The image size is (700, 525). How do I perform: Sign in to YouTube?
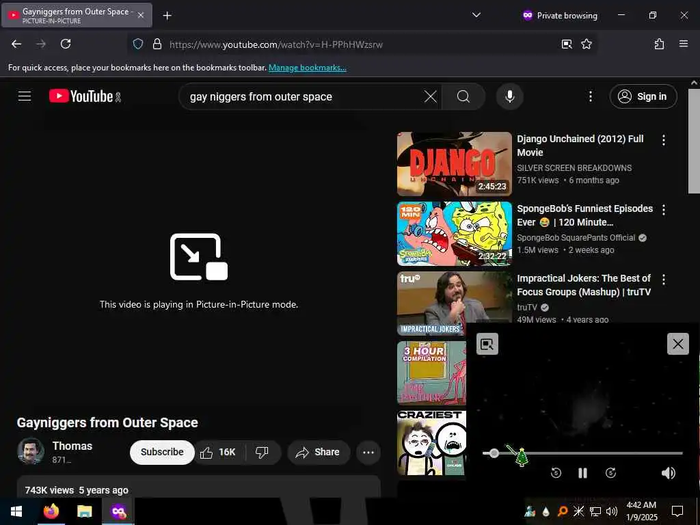pos(643,96)
